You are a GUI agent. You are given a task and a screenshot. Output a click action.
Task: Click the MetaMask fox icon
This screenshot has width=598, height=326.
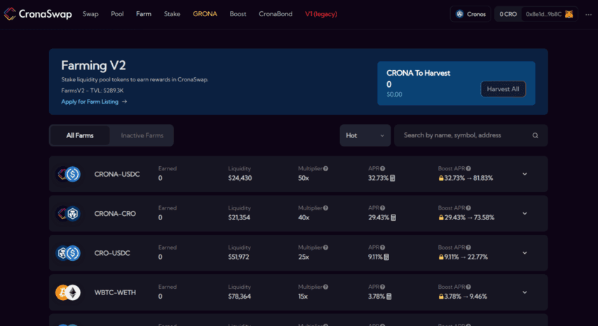pos(569,14)
